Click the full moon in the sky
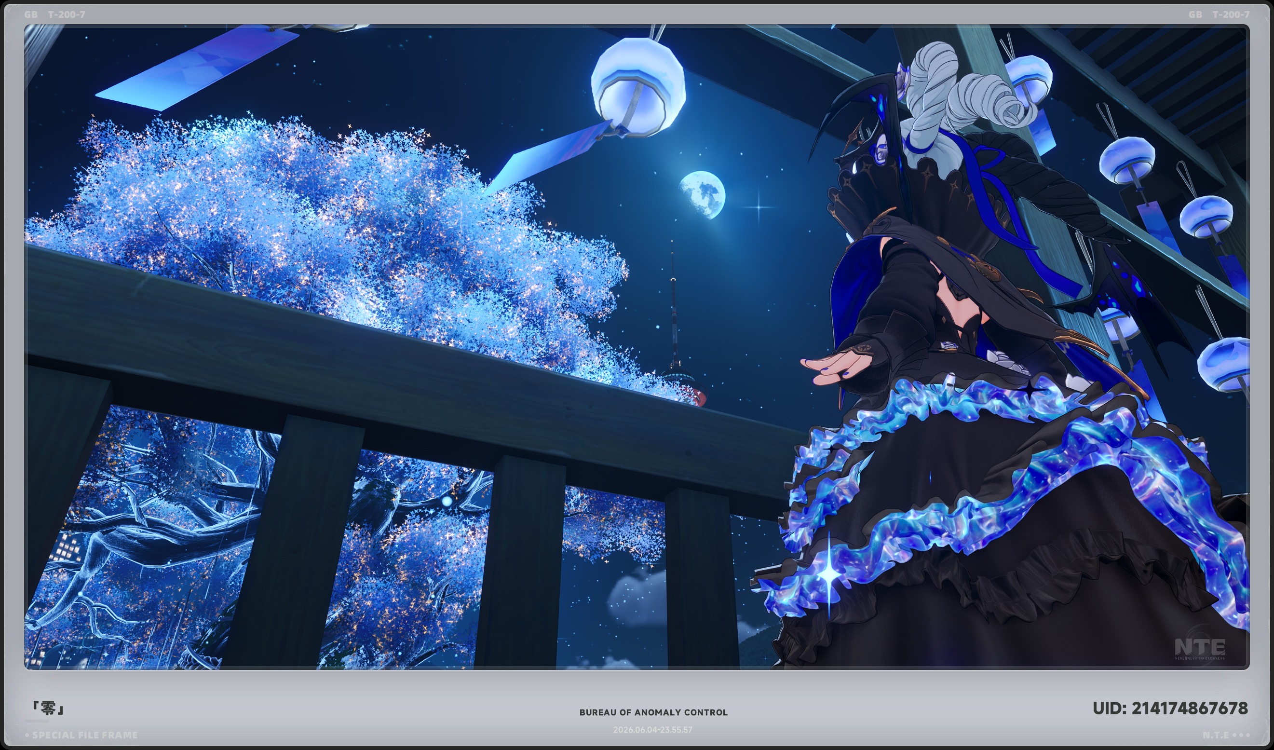 [x=702, y=195]
